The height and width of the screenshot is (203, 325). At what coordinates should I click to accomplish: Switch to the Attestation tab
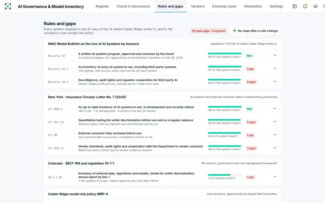(253, 6)
